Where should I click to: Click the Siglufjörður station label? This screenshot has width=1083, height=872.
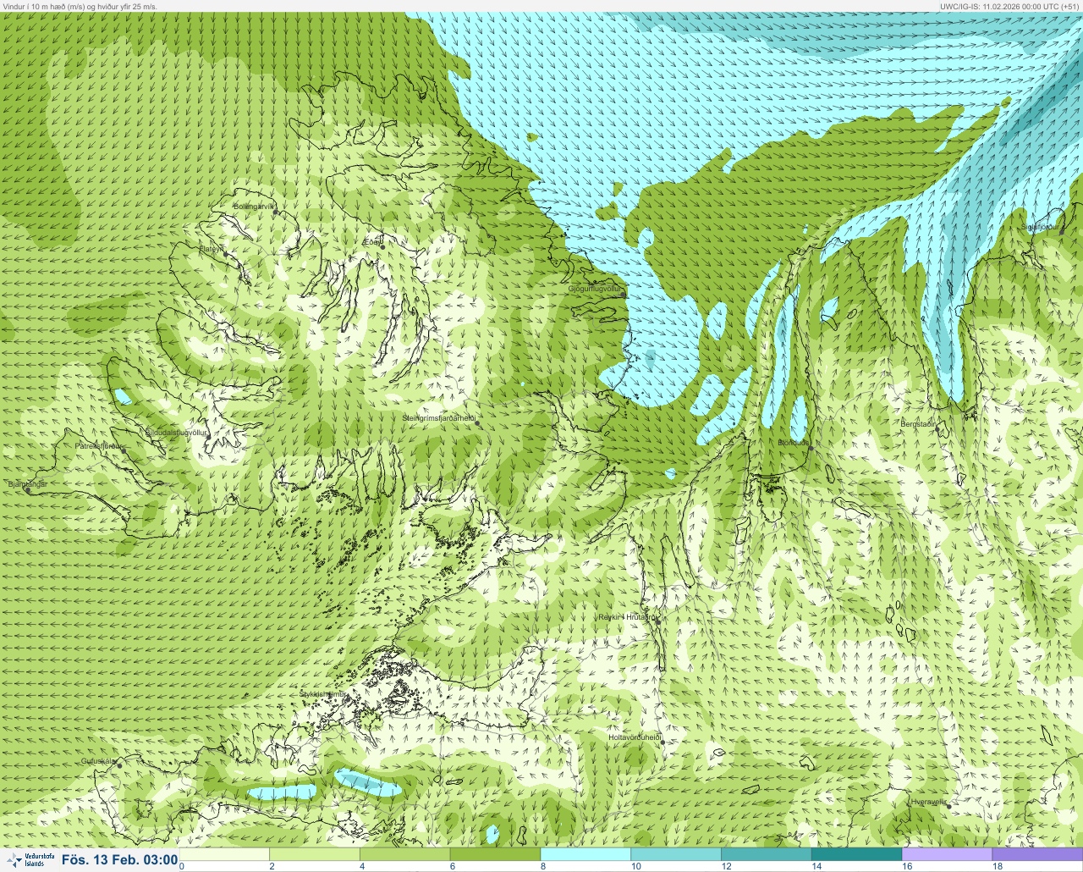(1042, 227)
